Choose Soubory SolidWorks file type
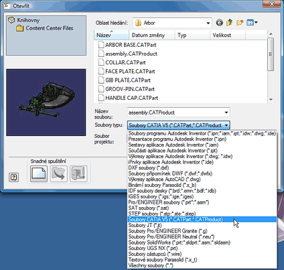Image resolution: width=284 pixels, height=270 pixels. pos(202,243)
